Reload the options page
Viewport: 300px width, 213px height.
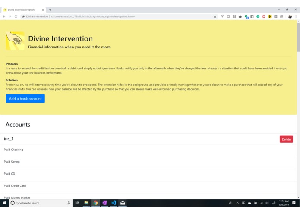pyautogui.click(x=16, y=16)
